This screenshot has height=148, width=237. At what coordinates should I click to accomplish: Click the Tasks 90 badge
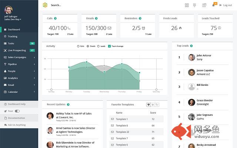click(32, 44)
